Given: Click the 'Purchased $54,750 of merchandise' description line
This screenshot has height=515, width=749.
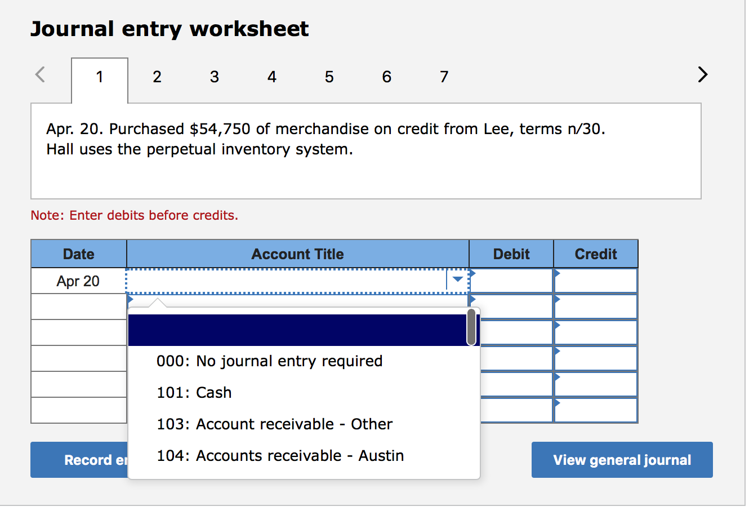Looking at the screenshot, I should coord(326,129).
